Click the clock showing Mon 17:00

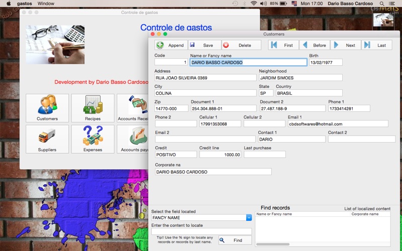[312, 4]
